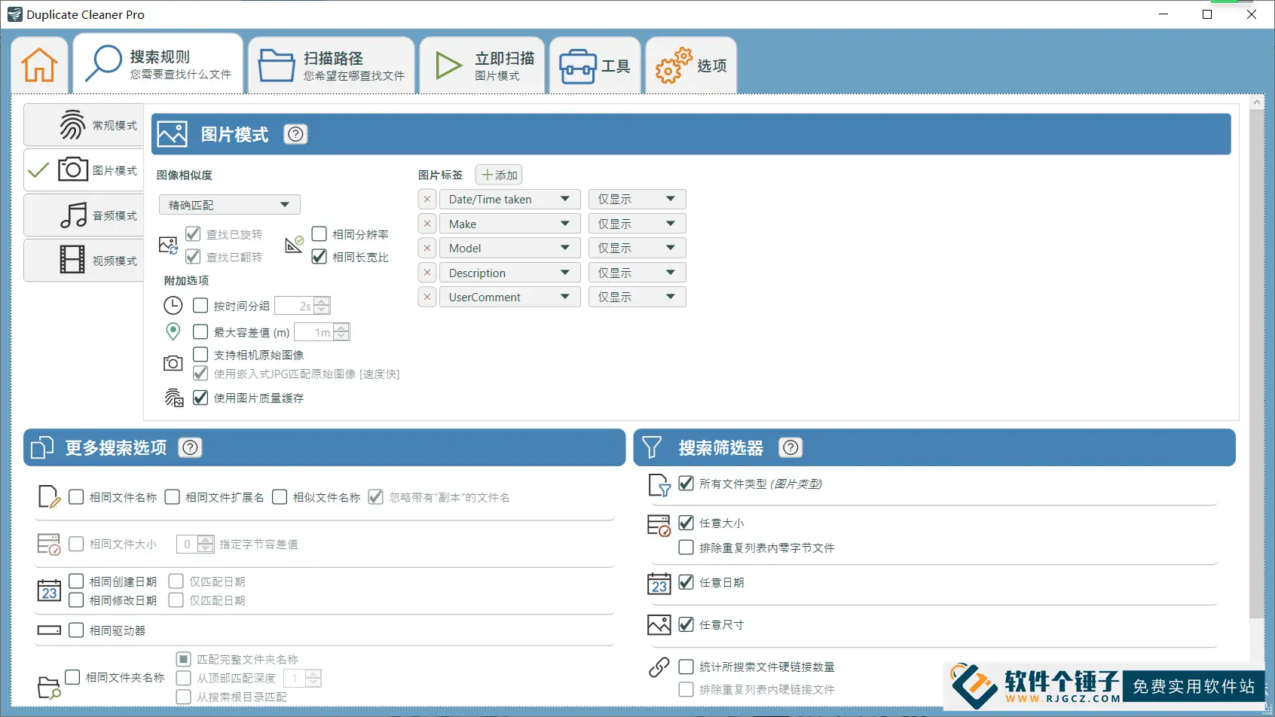
Task: Click the calendar icon beside 任意日期
Action: (x=659, y=584)
